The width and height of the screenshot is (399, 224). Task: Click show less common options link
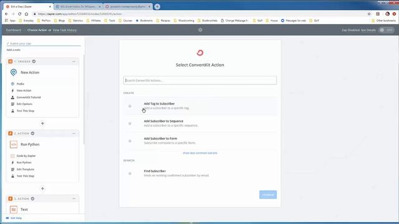coord(200,153)
